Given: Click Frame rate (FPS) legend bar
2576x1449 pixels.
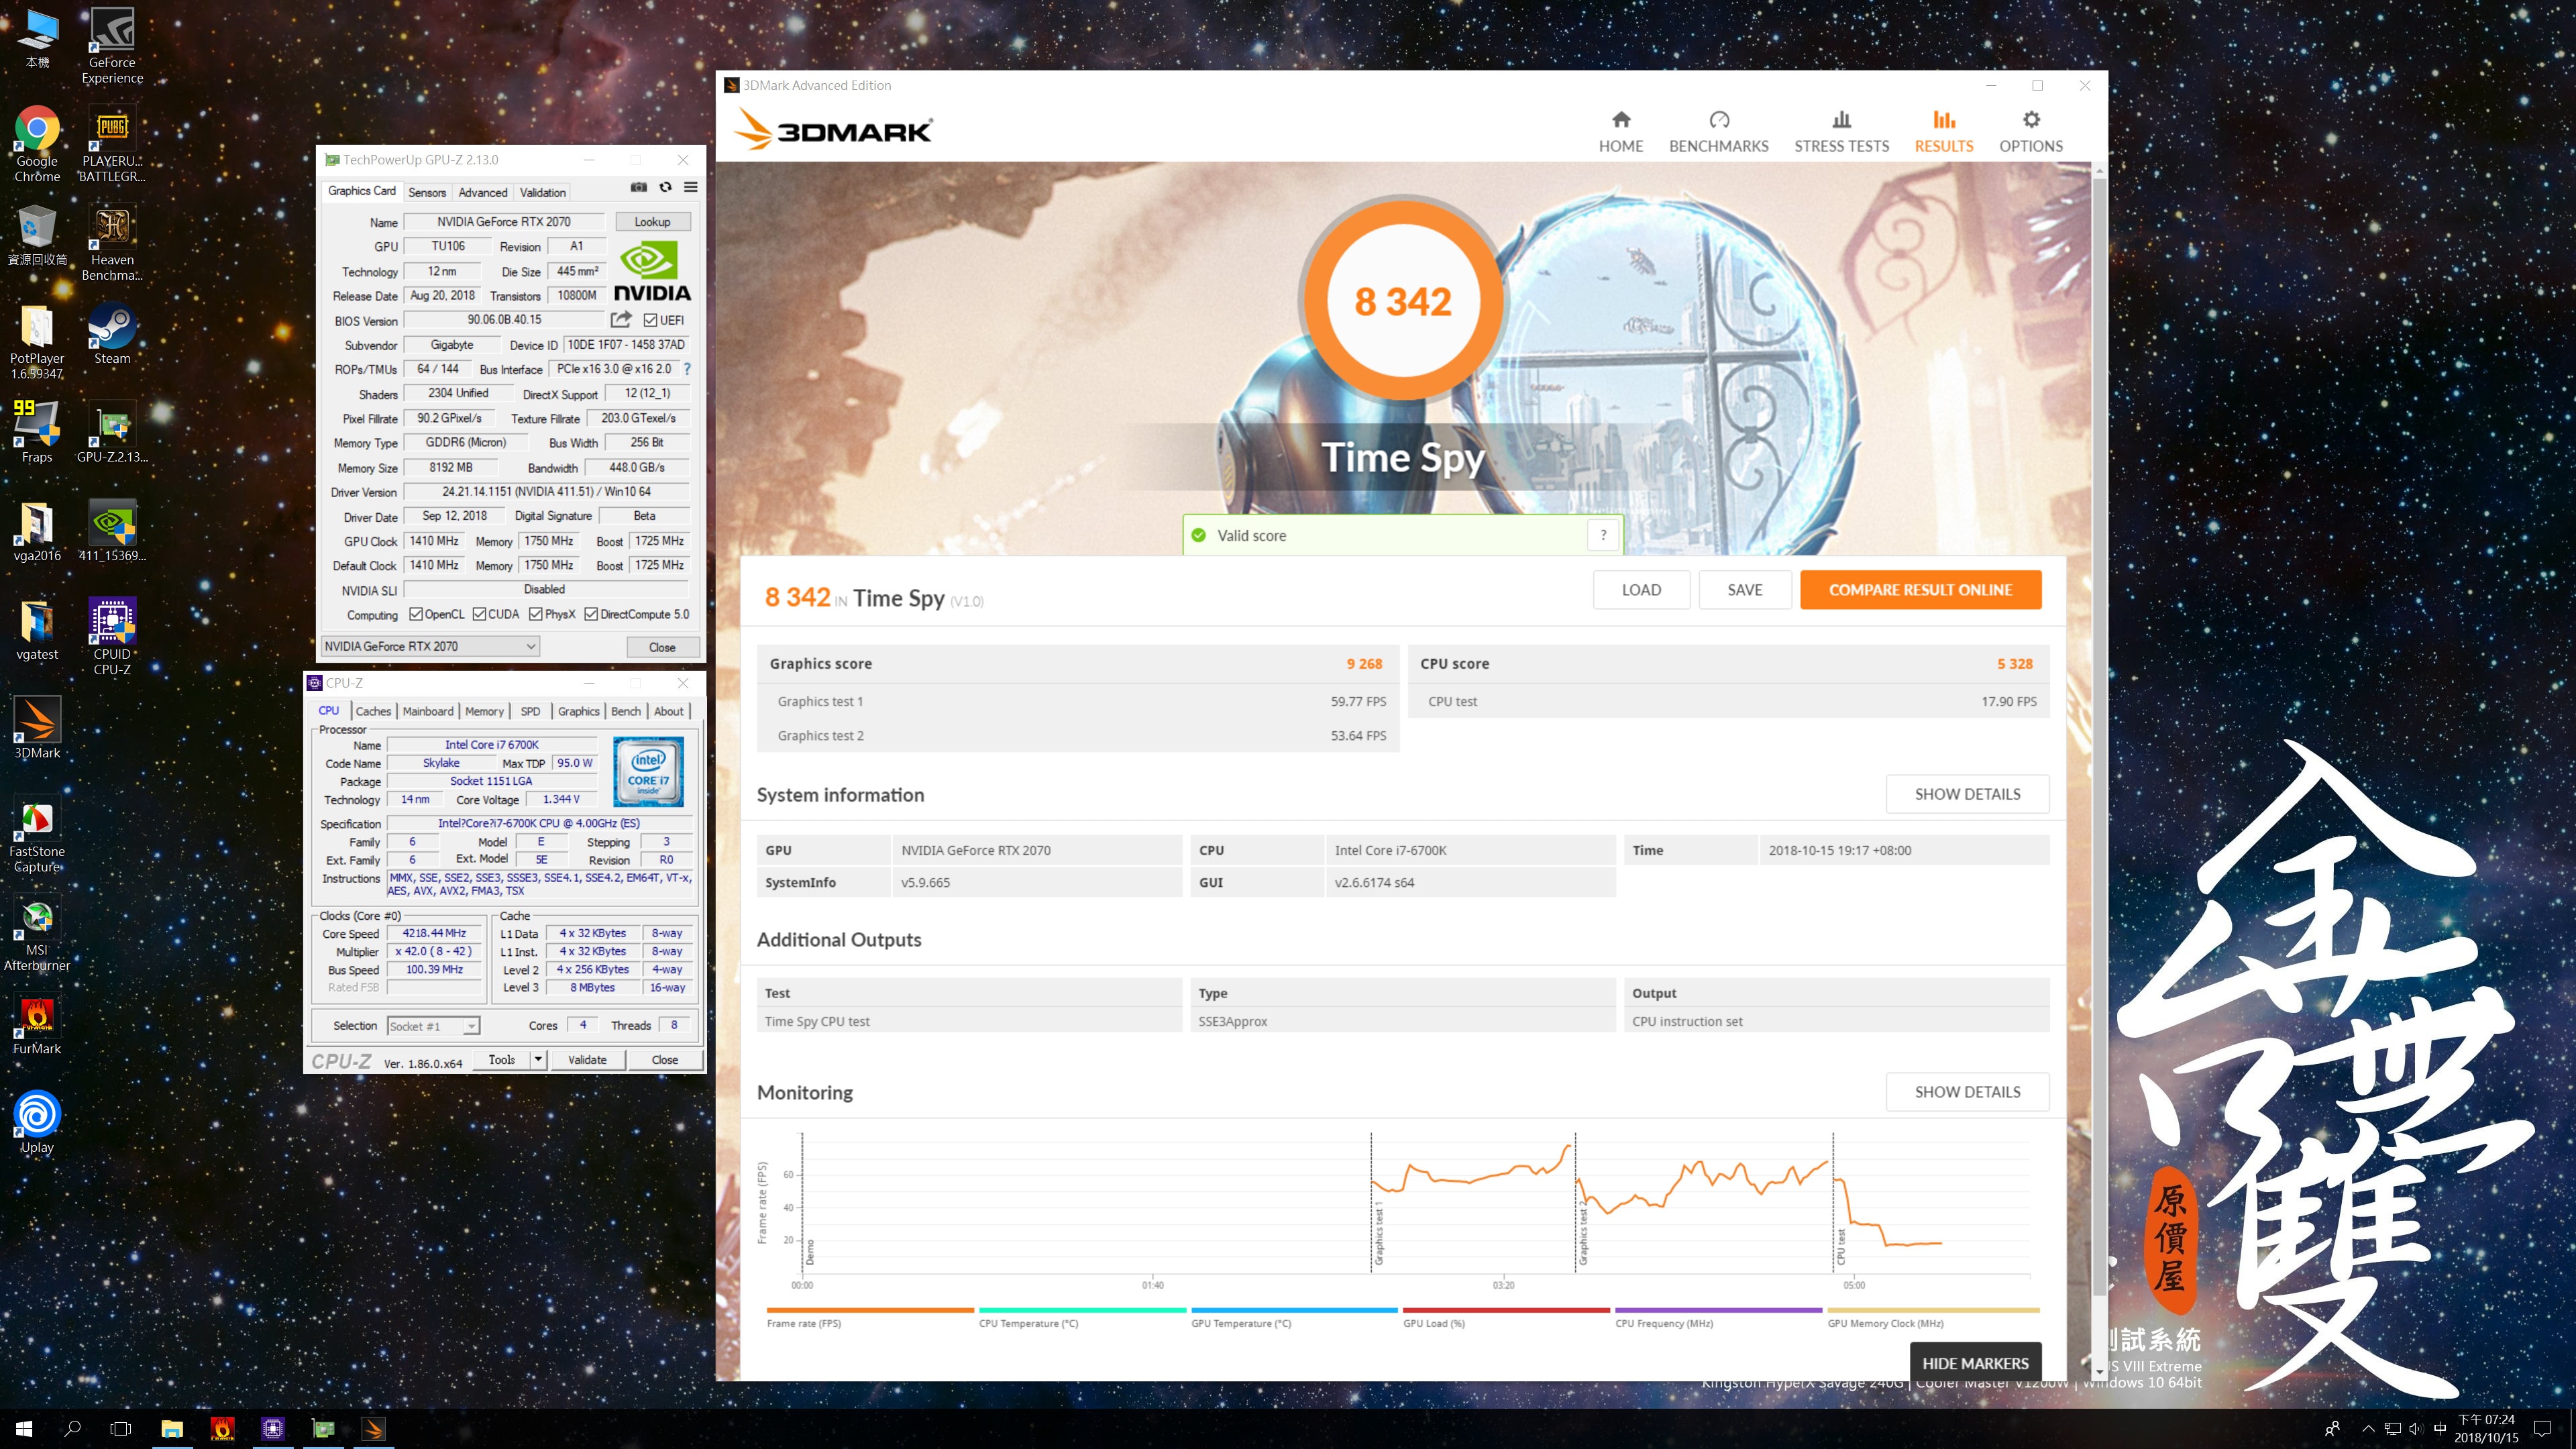Looking at the screenshot, I should pyautogui.click(x=870, y=1309).
